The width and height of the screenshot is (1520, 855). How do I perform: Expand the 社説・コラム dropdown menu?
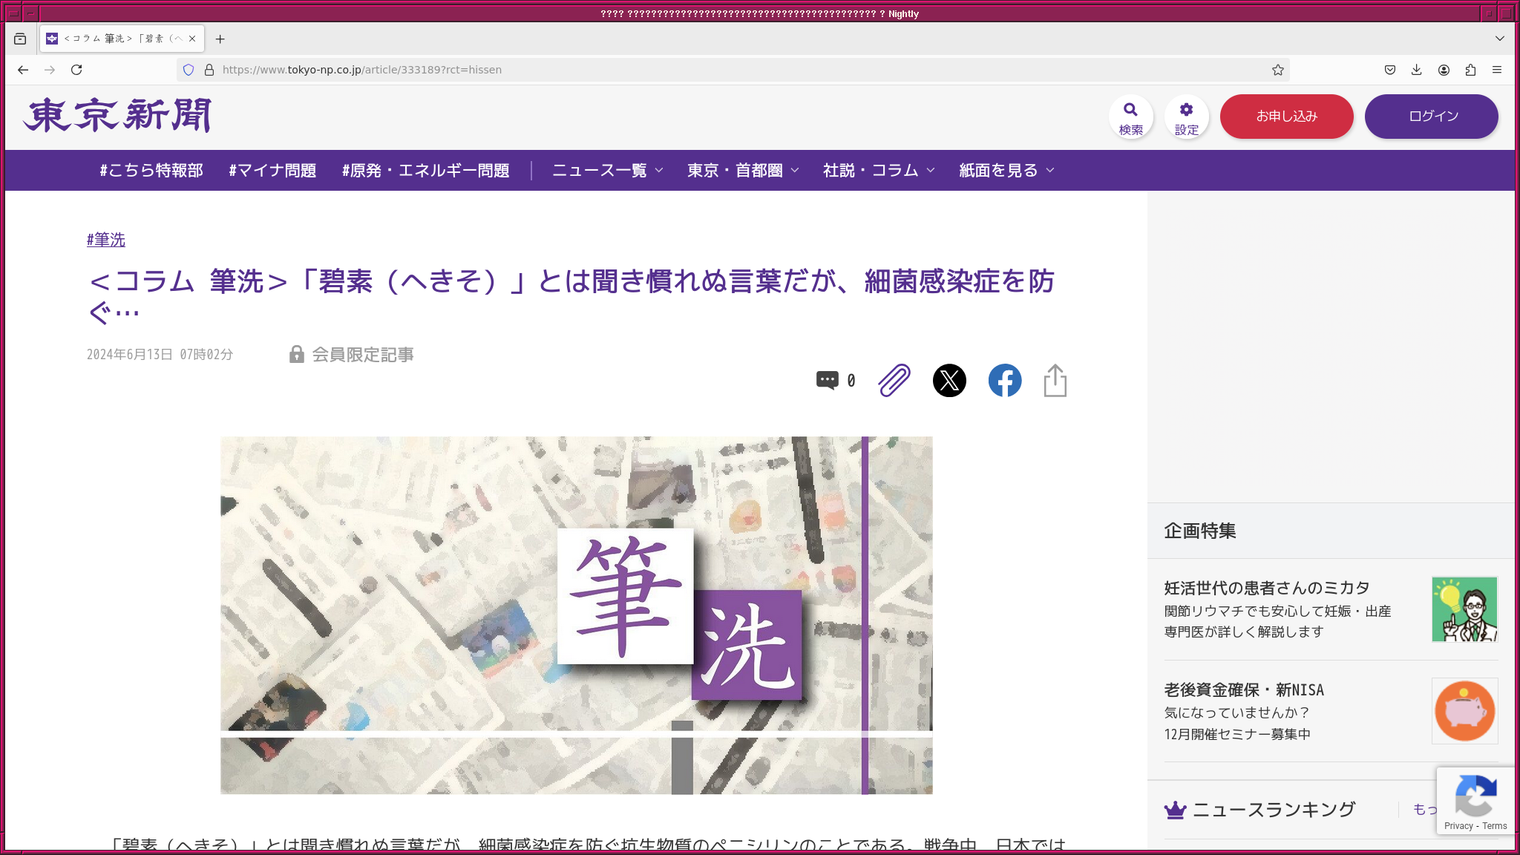[x=879, y=171]
